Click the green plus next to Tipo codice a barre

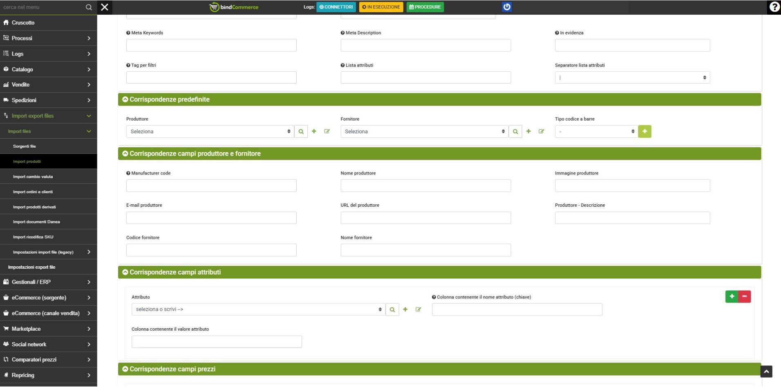(644, 131)
